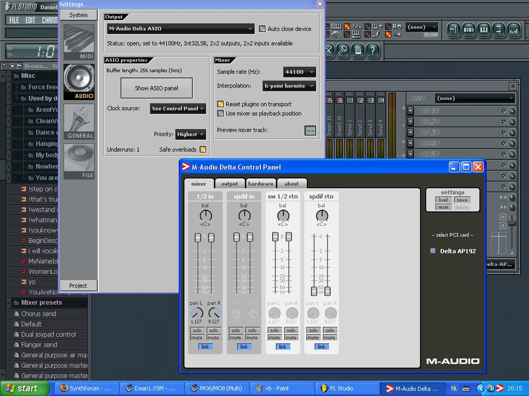Screen dimensions: 529x396
Task: Click the load settings button
Action: click(443, 200)
